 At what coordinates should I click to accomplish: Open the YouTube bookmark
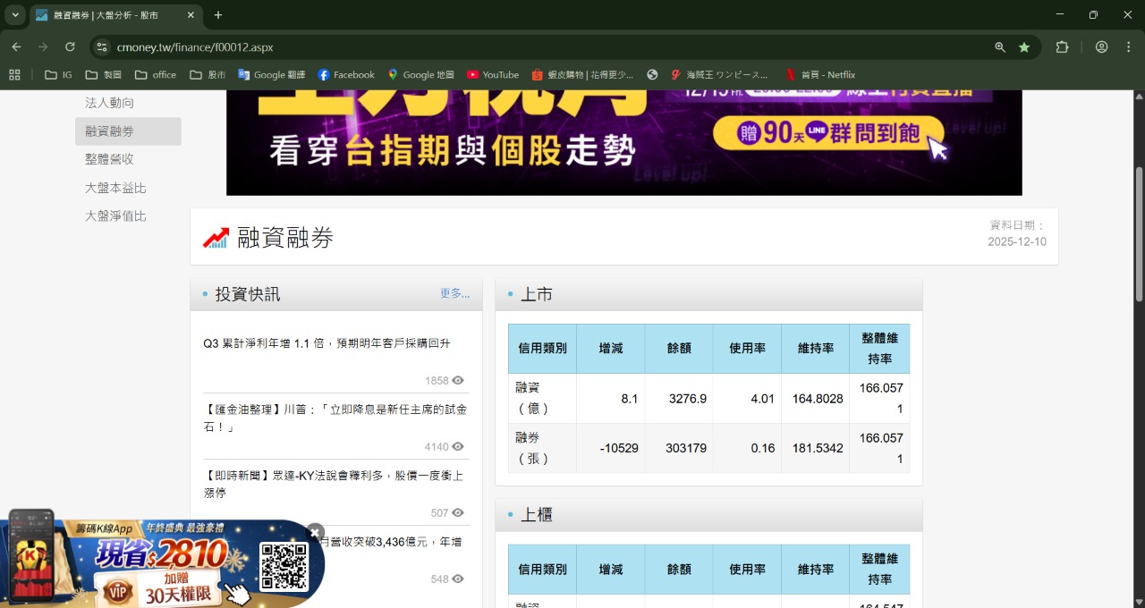[492, 75]
